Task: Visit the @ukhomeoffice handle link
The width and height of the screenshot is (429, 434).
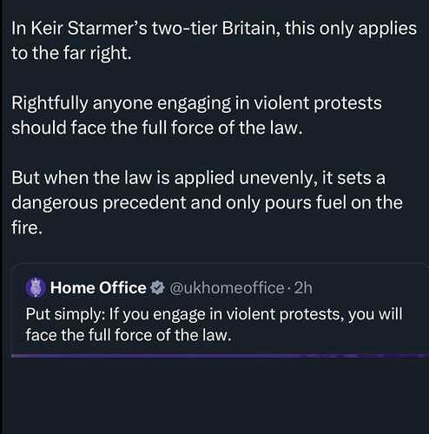Action: pos(227,288)
